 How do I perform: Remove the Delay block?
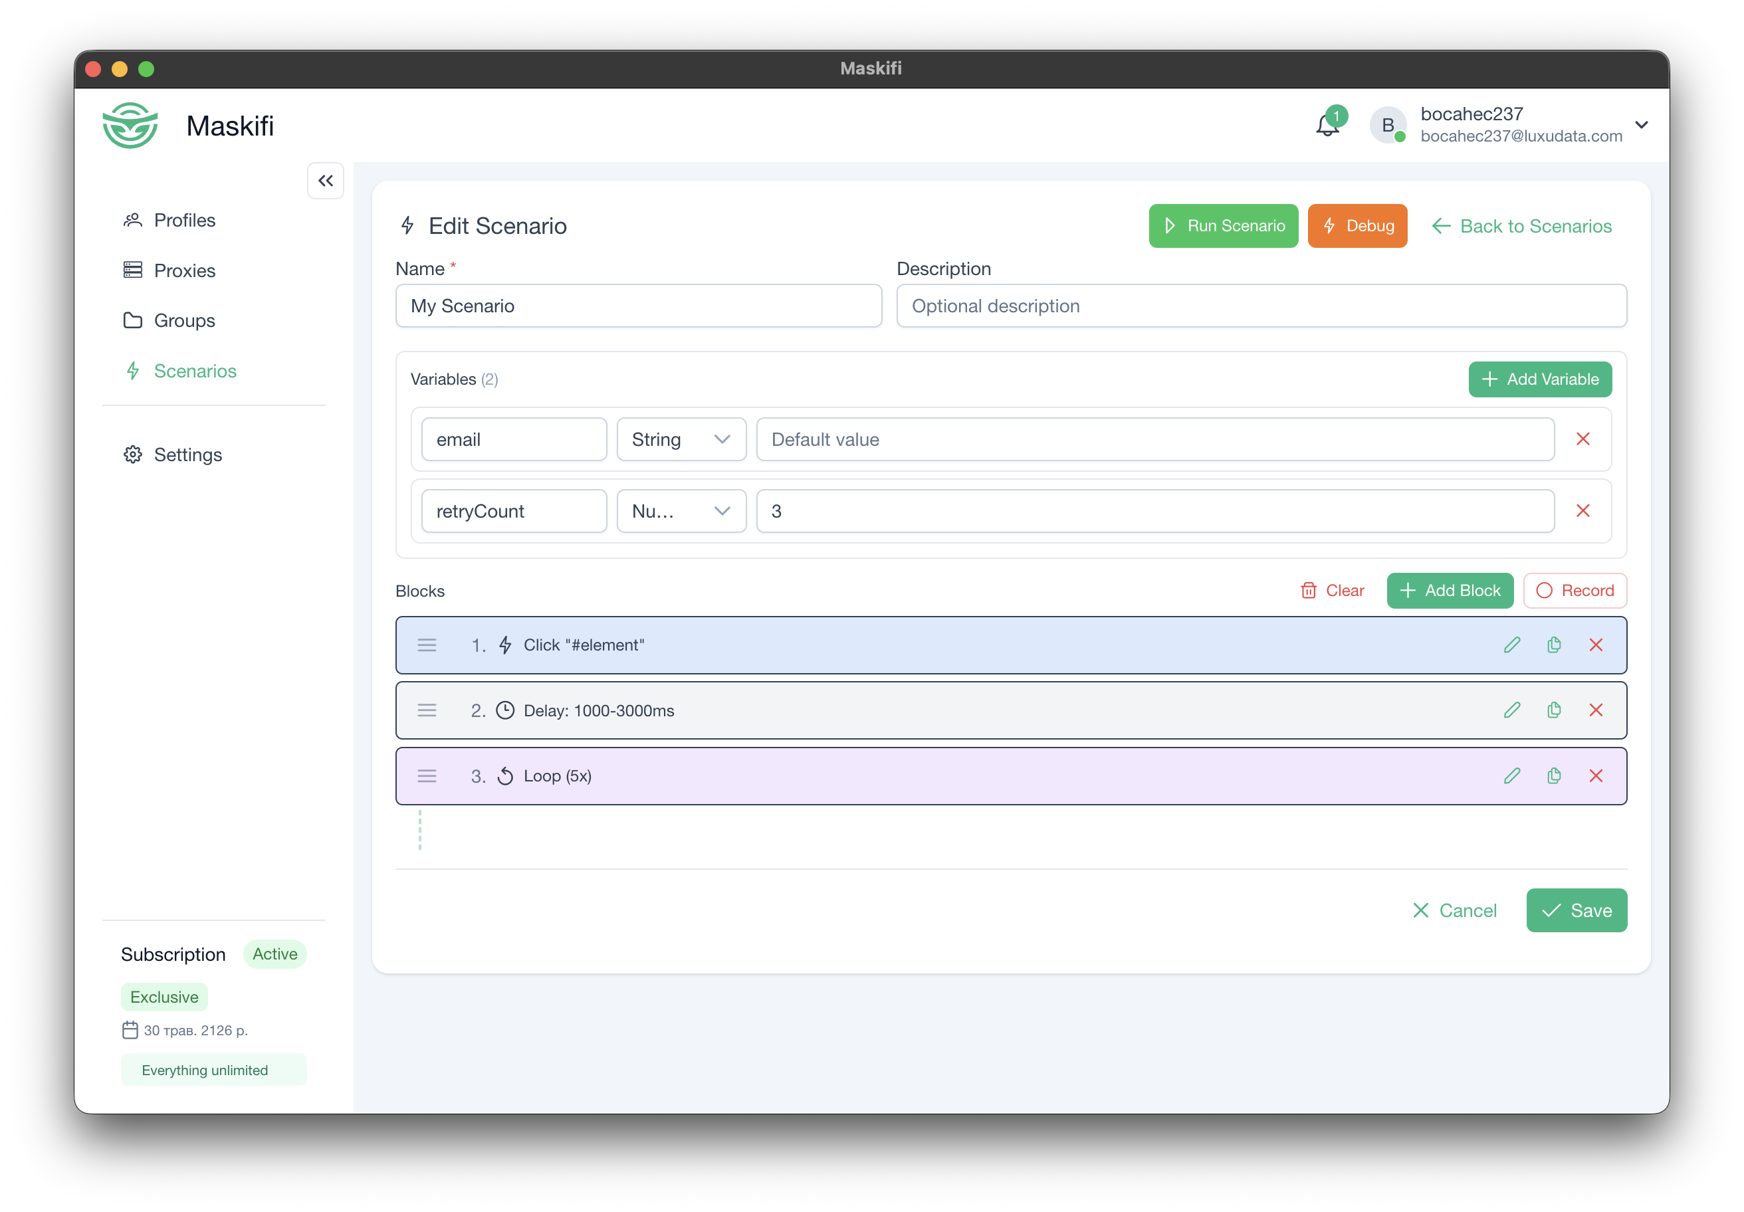point(1596,710)
